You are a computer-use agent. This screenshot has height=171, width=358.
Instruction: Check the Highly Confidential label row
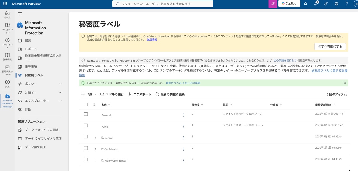(x=86, y=160)
